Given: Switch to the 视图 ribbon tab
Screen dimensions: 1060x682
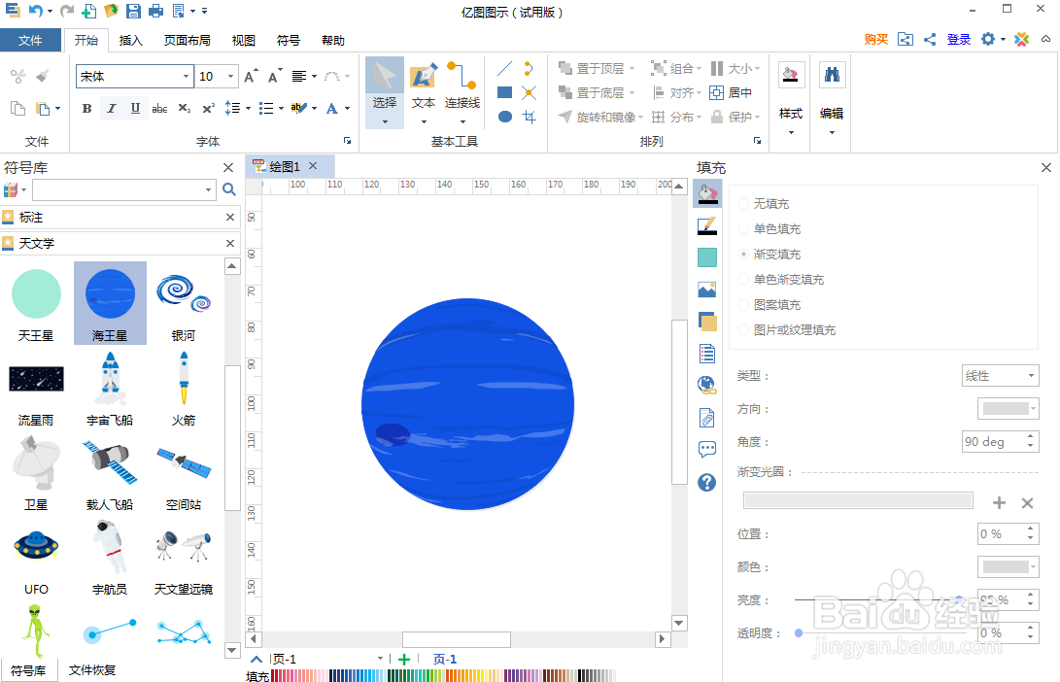Looking at the screenshot, I should pyautogui.click(x=243, y=41).
